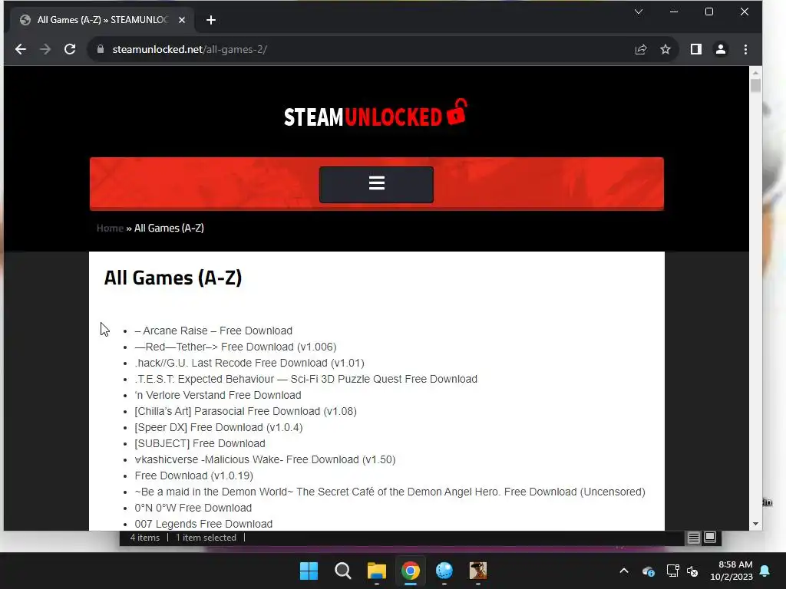Open the blue globe taskbar app
The height and width of the screenshot is (589, 786).
click(444, 571)
